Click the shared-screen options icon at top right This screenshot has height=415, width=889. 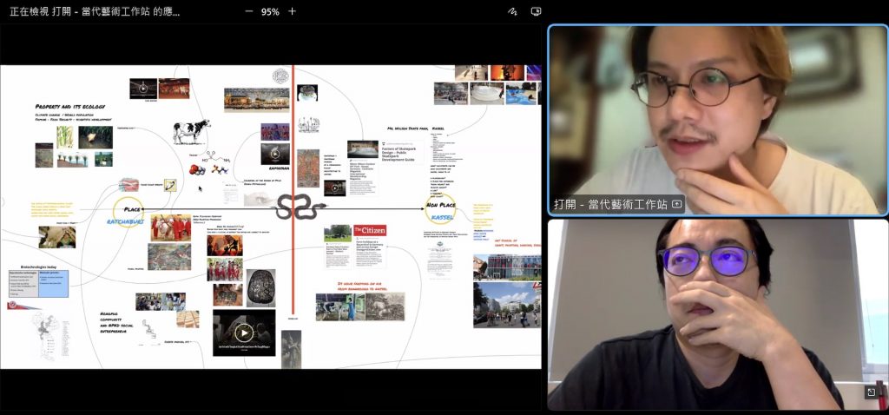pos(537,11)
